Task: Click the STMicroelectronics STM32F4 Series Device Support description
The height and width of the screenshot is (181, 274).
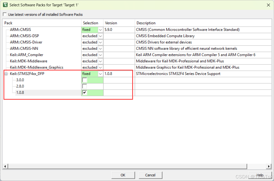Action: [x=178, y=74]
